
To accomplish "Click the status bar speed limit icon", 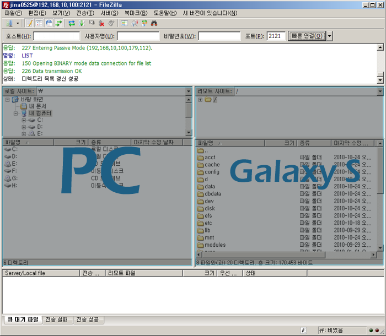I will 303,330.
